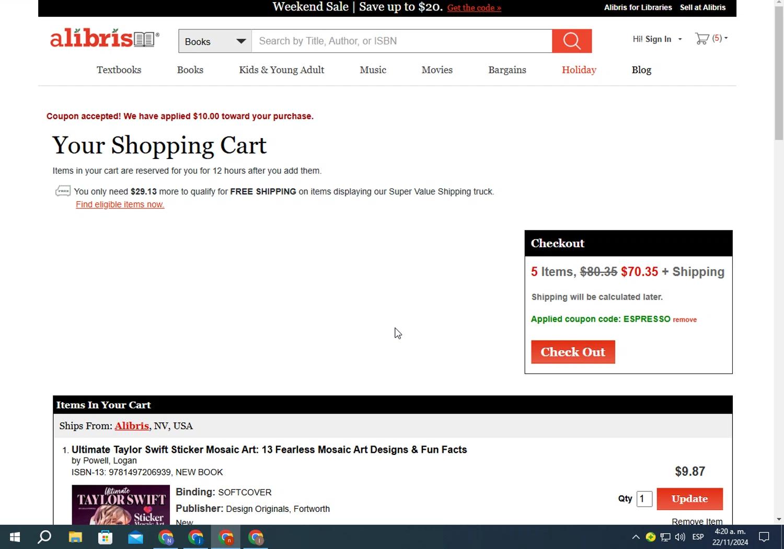Open Blog menu
784x549 pixels.
pos(641,70)
